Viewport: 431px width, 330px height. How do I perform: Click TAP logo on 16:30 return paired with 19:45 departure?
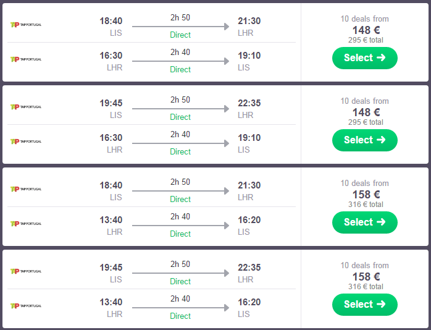click(x=26, y=142)
